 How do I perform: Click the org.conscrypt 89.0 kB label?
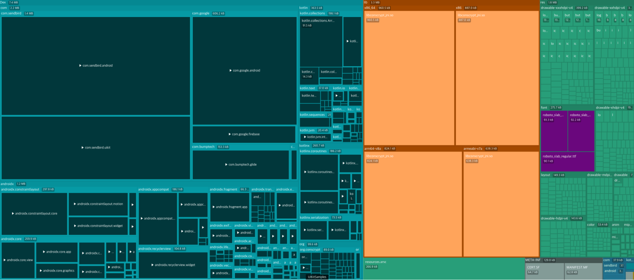tap(317, 250)
